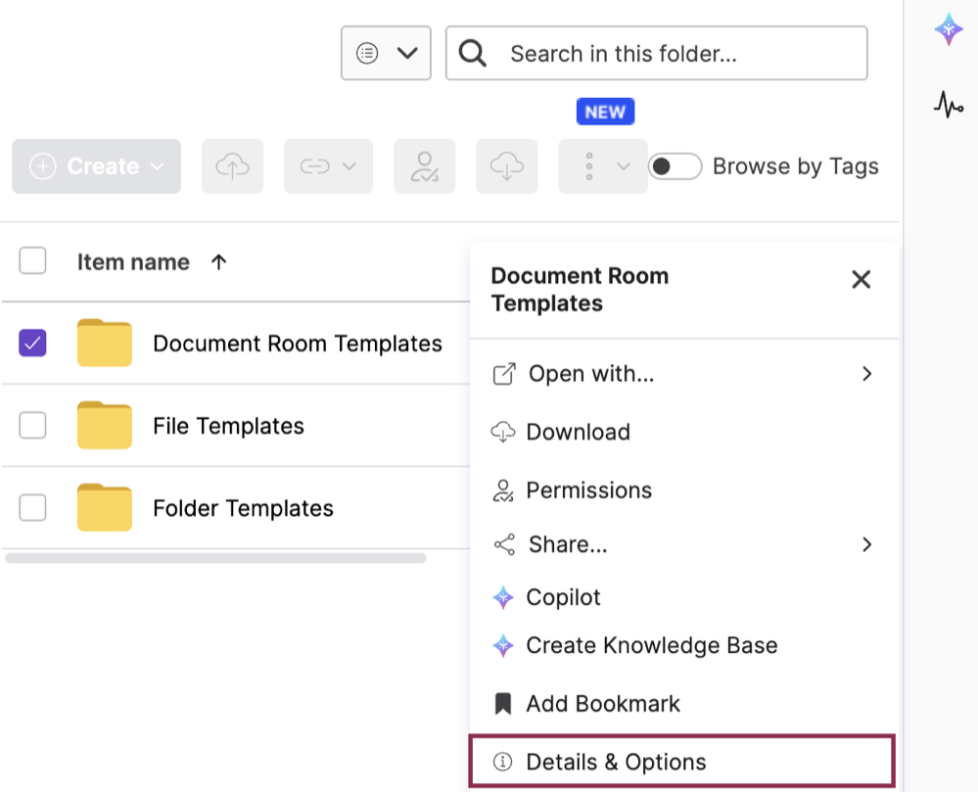Open the Folder Templates folder
978x792 pixels.
coord(243,508)
